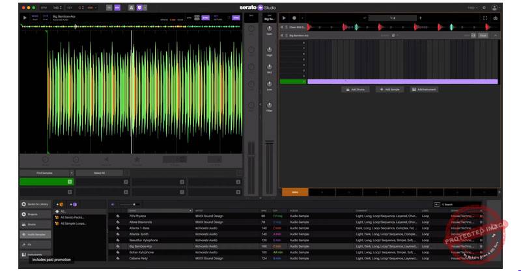Preview waveform icon of 70's Physics row
Screen dimensions: 521x271
tap(118, 216)
